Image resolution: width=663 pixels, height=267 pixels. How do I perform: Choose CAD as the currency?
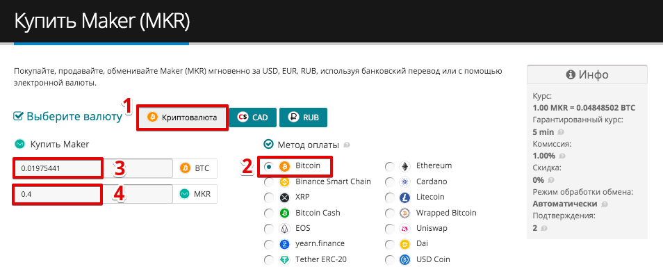[x=252, y=118]
